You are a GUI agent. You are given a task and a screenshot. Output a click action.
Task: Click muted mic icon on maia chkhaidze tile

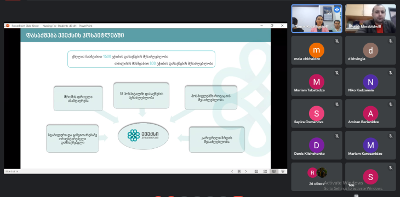(337, 41)
